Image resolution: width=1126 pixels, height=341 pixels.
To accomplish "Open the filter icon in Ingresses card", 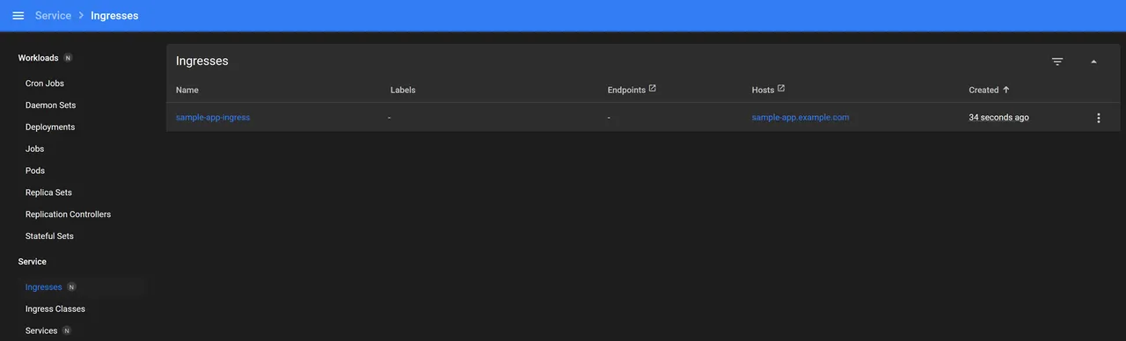I will [1057, 62].
